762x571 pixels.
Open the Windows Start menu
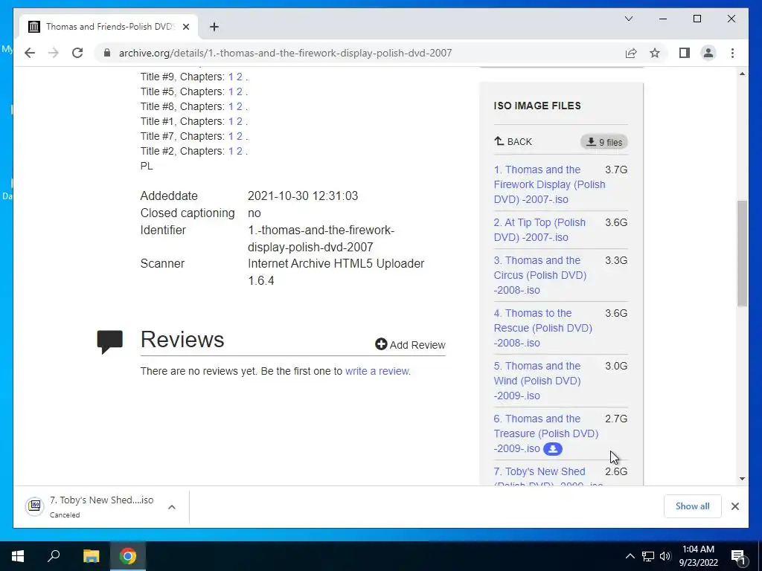pyautogui.click(x=18, y=556)
